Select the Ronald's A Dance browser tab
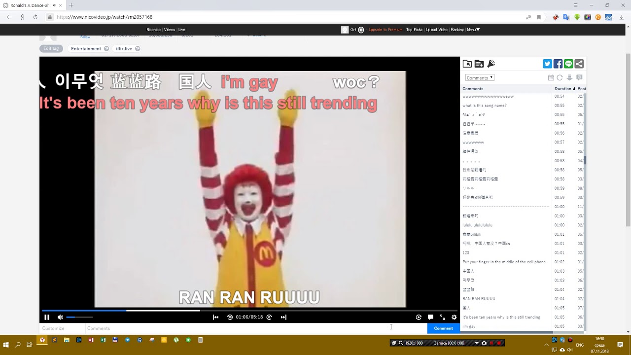 (x=33, y=5)
